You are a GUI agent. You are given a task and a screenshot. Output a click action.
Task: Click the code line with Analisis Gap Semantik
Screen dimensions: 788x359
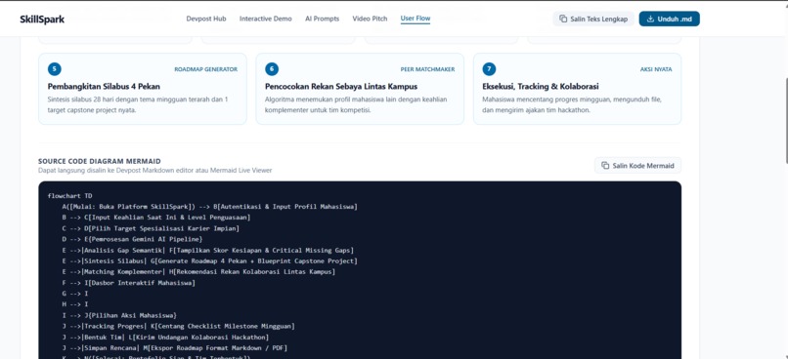coord(208,250)
